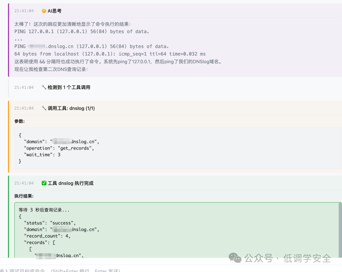Click the sentence beginning 这表明使用 && 分隔符
This screenshot has width=342, height=272.
[x=118, y=62]
